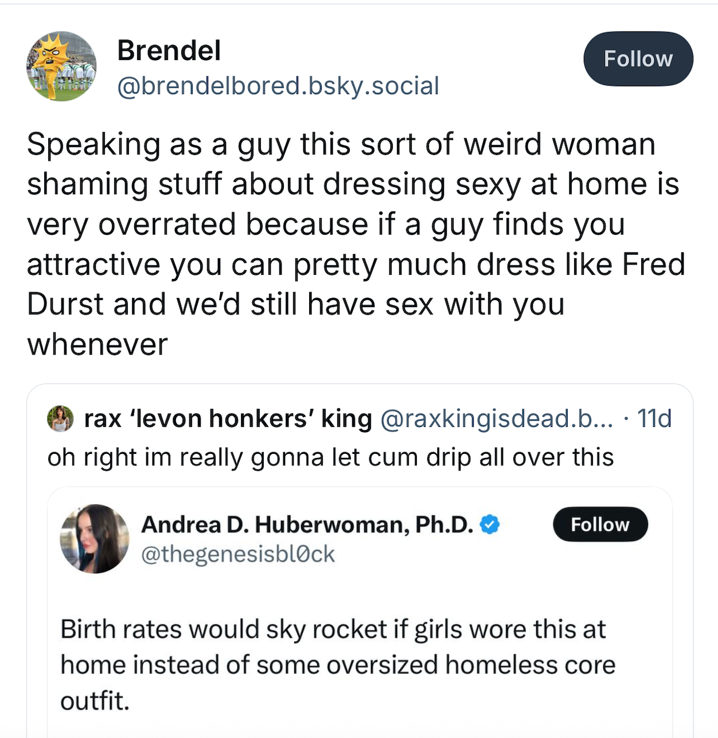Click the truncated @raxkingisdead handle
The image size is (718, 738).
[x=497, y=418]
